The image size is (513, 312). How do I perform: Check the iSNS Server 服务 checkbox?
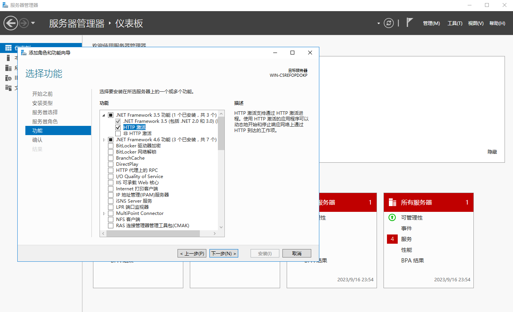click(x=111, y=201)
